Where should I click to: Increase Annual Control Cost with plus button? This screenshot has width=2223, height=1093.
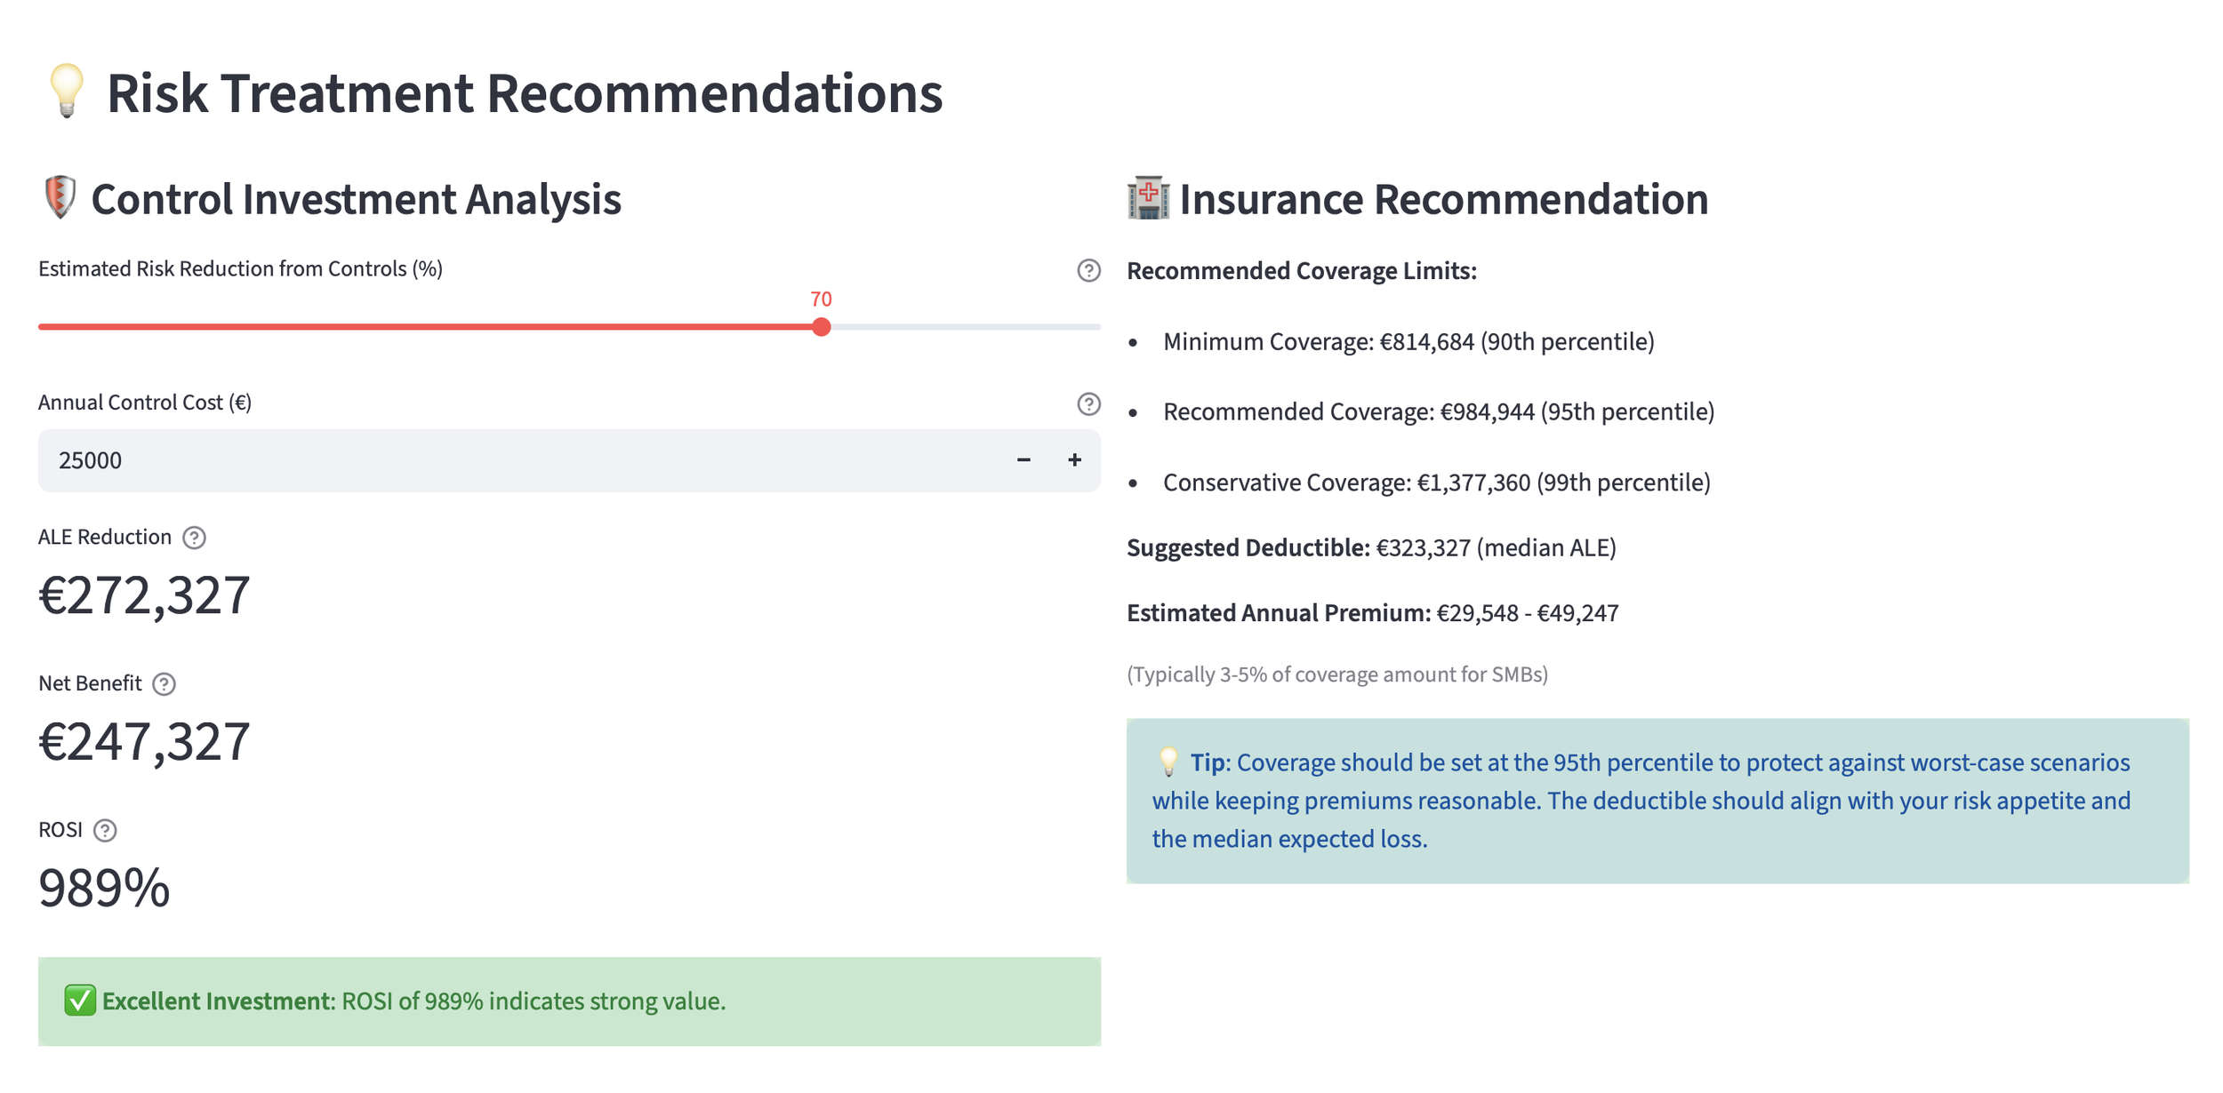1074,460
